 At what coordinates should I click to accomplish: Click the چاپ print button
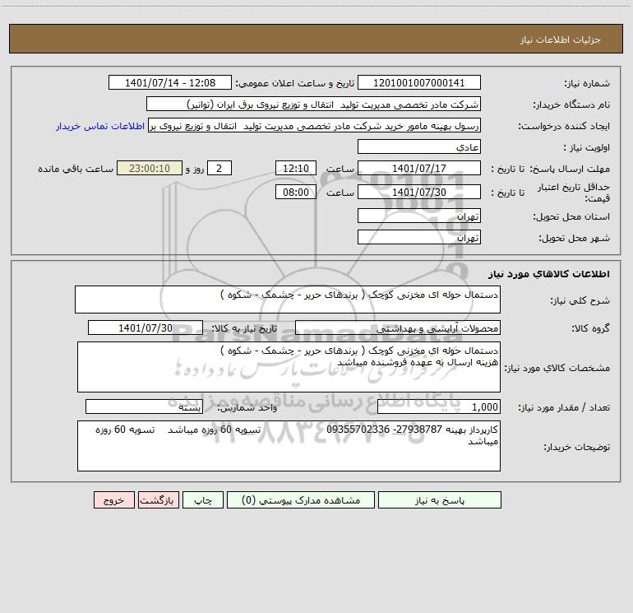click(203, 499)
